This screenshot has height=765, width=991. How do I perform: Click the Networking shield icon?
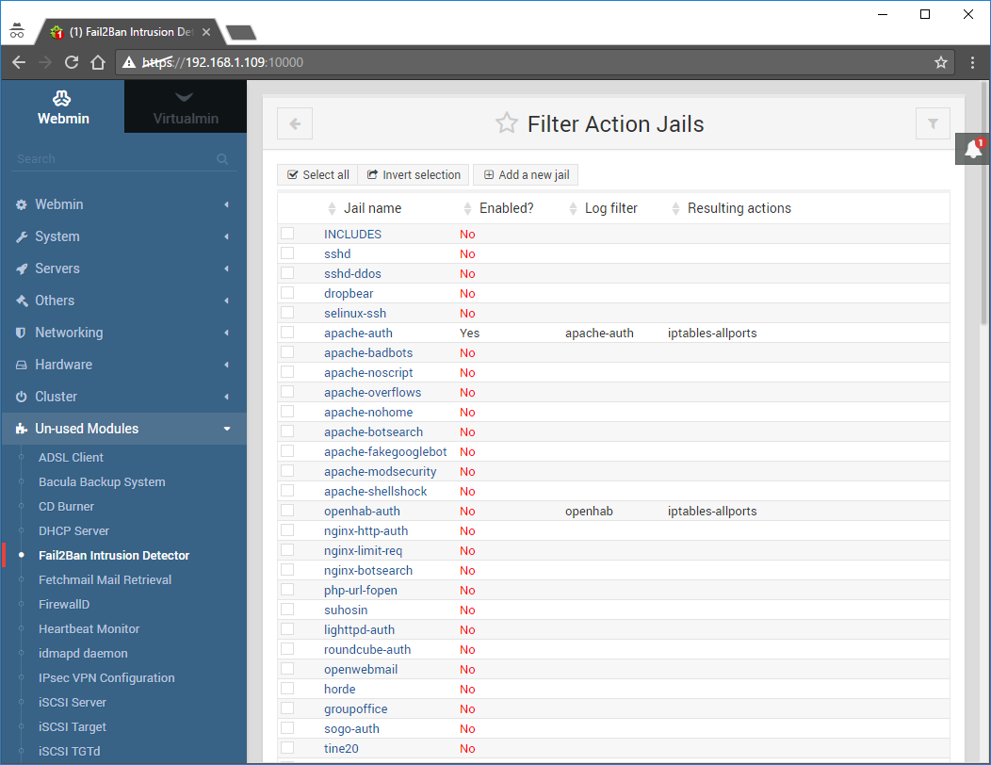pos(21,333)
